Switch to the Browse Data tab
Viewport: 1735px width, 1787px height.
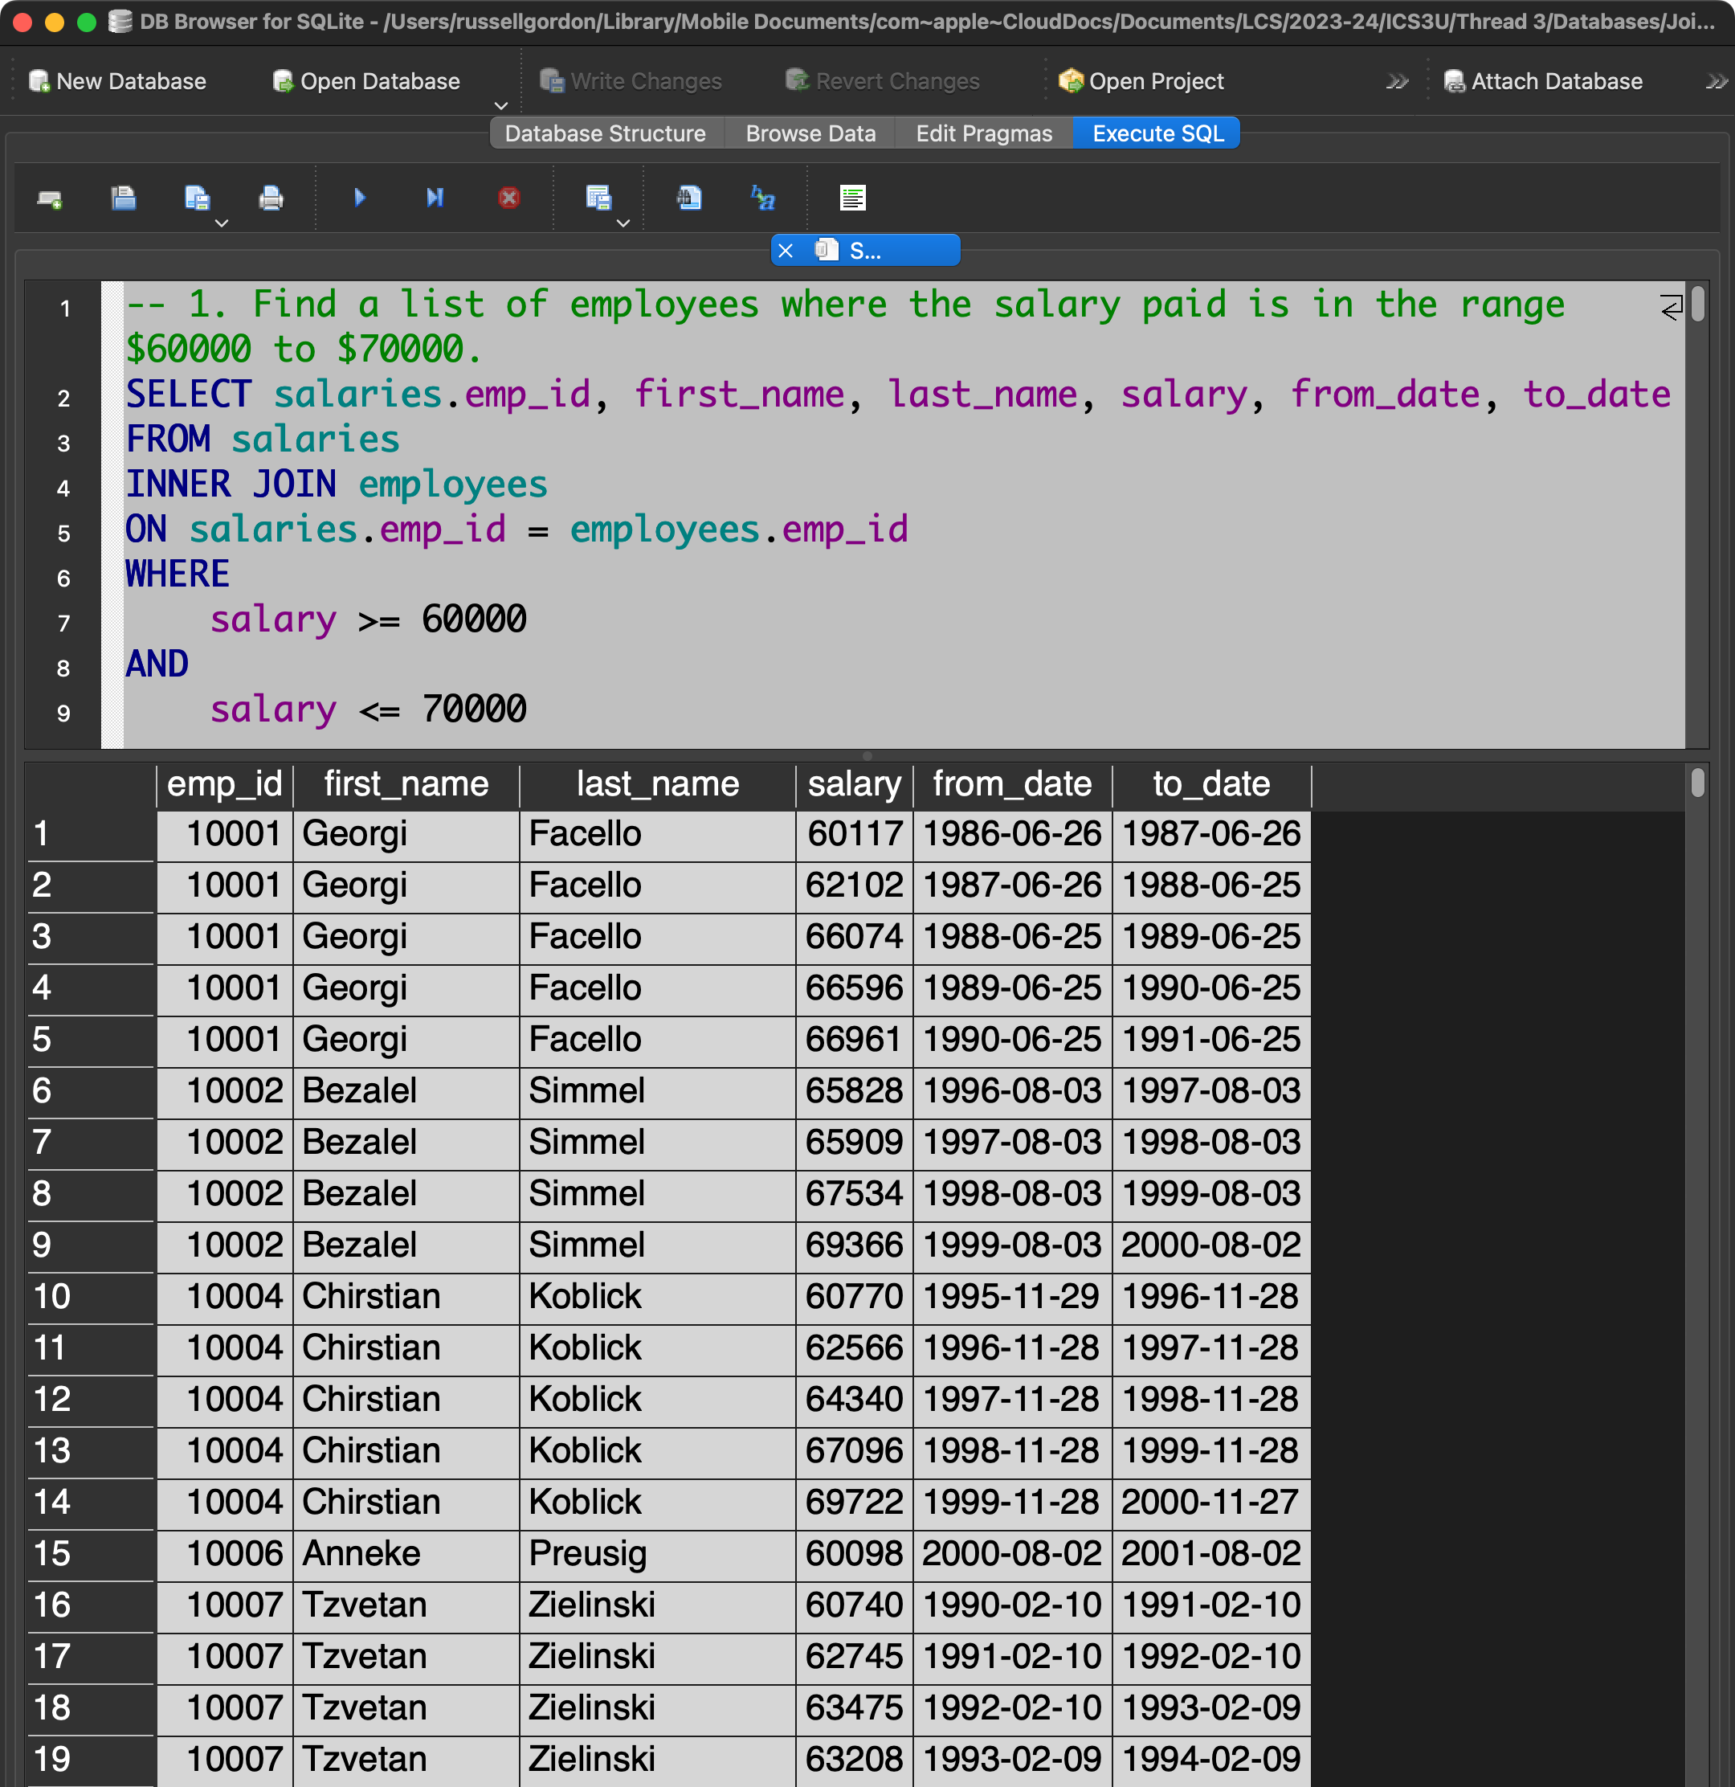tap(809, 133)
